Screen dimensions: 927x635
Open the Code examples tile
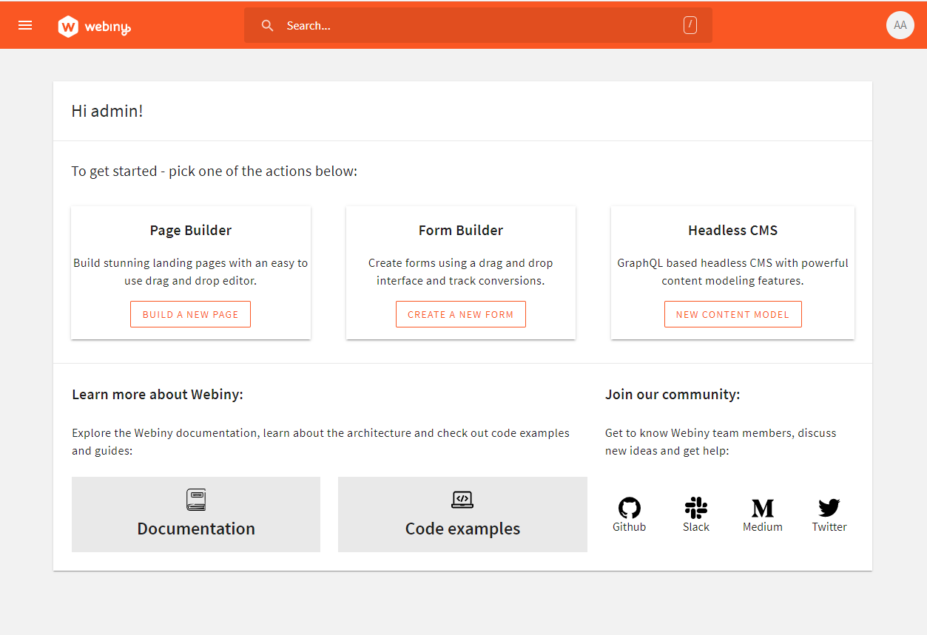pyautogui.click(x=462, y=515)
